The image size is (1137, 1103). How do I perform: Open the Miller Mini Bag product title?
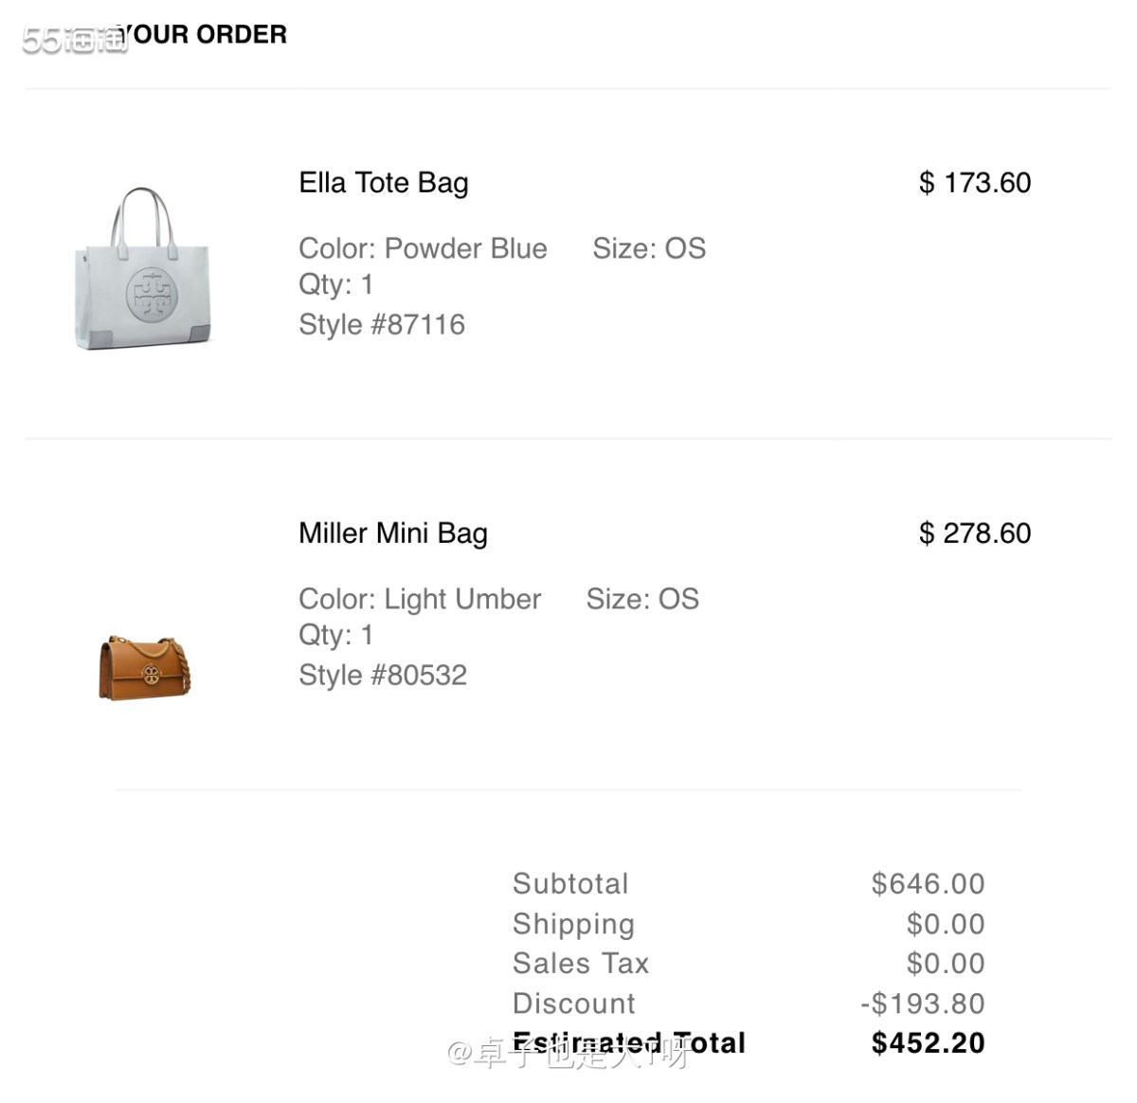point(393,533)
